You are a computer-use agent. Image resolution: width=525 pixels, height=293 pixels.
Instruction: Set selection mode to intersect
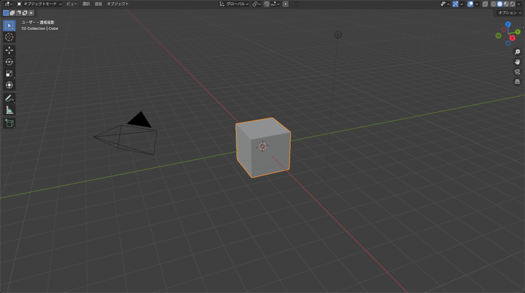pos(31,13)
